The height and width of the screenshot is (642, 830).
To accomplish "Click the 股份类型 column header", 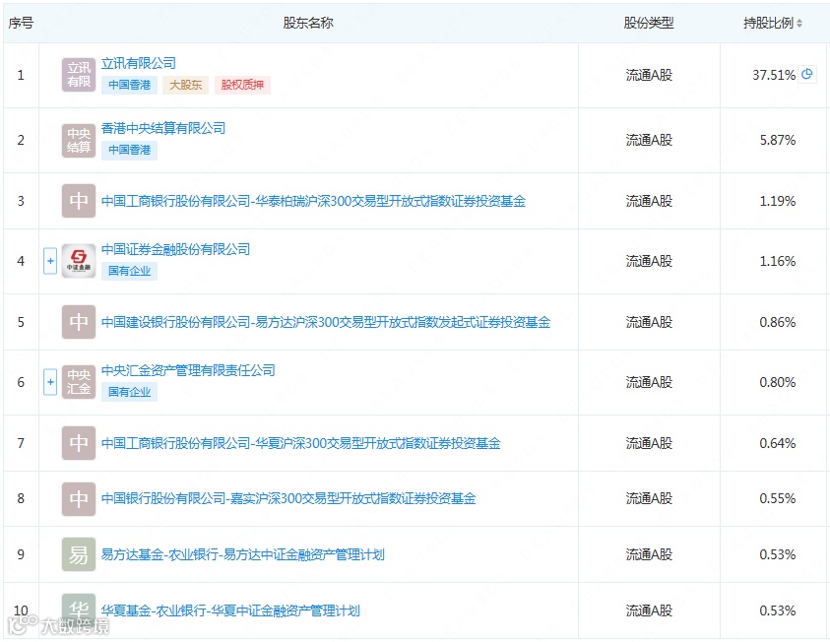I will point(649,24).
